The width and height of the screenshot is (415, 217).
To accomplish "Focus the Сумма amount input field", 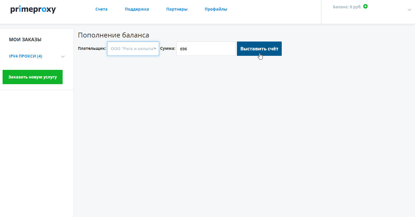I will tap(206, 49).
